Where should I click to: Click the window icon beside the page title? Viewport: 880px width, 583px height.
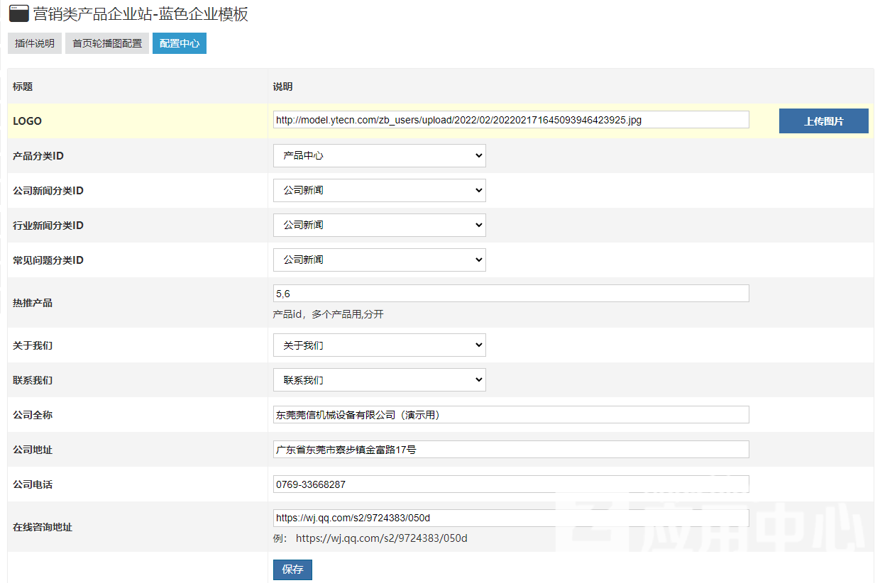(x=18, y=13)
